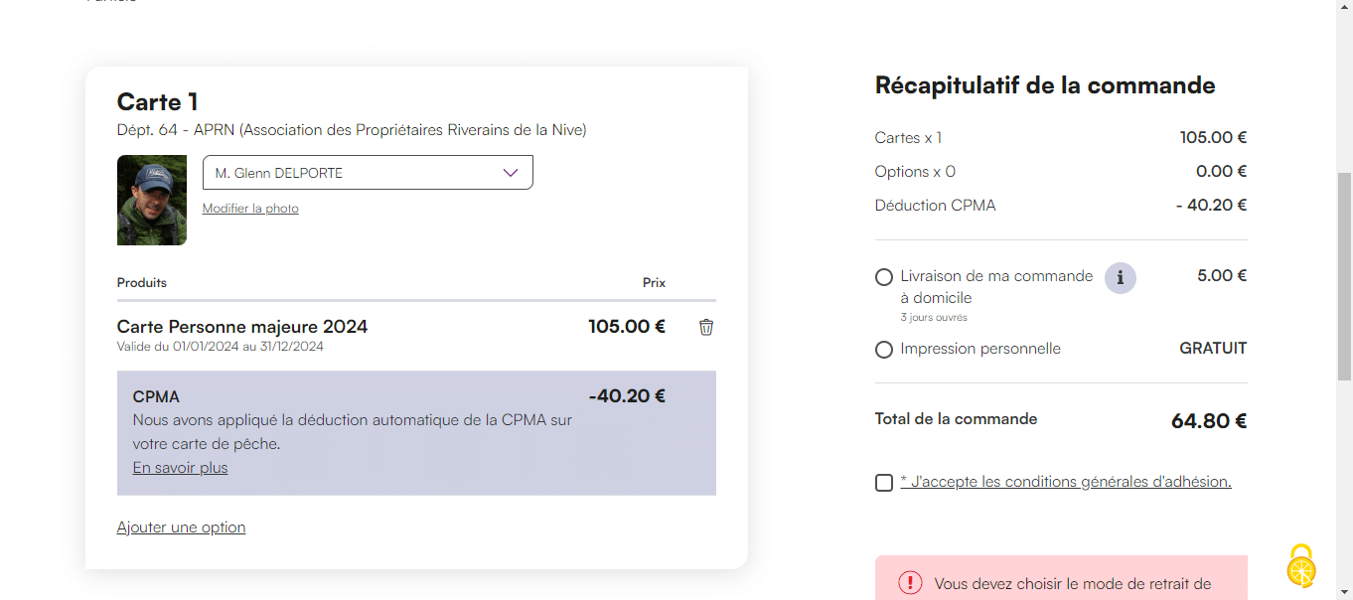Expand the M. Glenn DELPORTE dropdown chevron
Image resolution: width=1353 pixels, height=600 pixels.
pyautogui.click(x=511, y=173)
